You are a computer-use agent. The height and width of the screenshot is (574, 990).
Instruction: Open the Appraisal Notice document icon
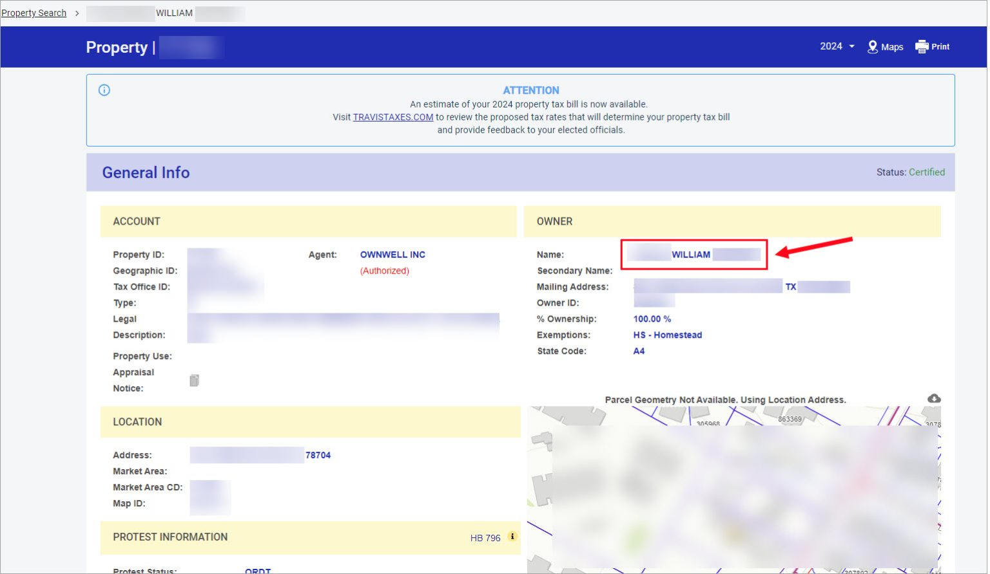[x=193, y=380]
